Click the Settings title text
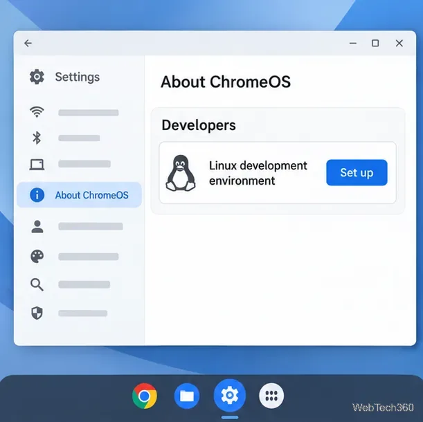This screenshot has height=422, width=423. [78, 77]
